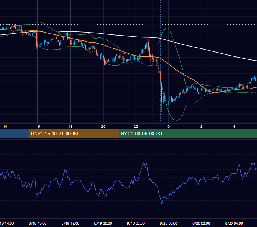Image resolution: width=257 pixels, height=227 pixels.
Task: Click the 9/19 16:00 time label
Action: (38, 223)
